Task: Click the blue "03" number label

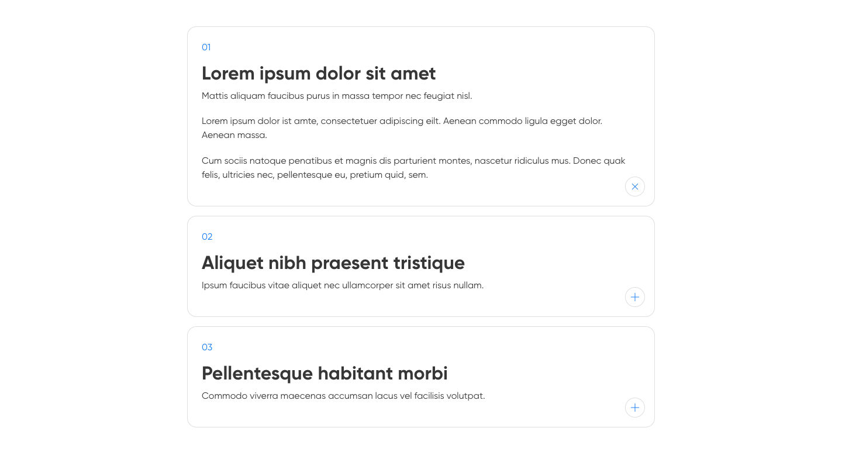Action: click(x=207, y=347)
